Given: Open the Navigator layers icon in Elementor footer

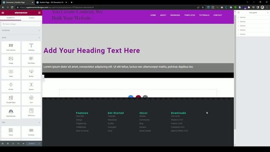Looking at the screenshot, I should click(8, 144).
